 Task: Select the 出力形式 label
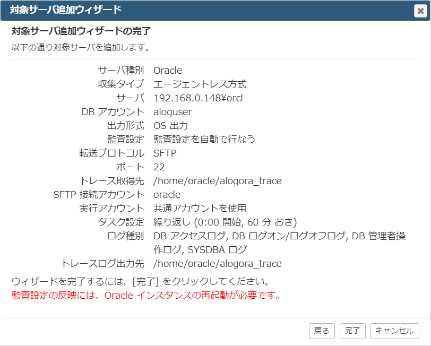pos(125,126)
